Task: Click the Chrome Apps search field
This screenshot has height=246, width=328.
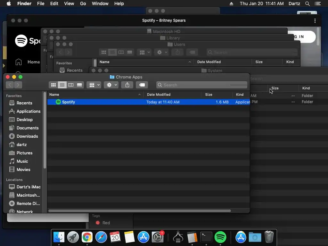Action: pos(202,85)
